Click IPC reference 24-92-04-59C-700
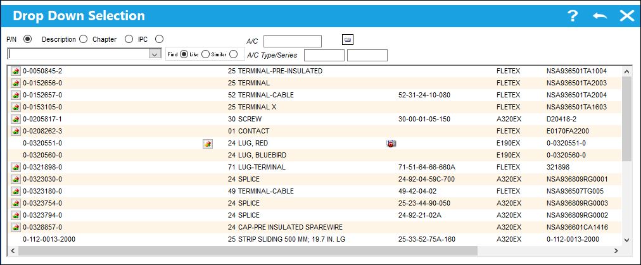 pyautogui.click(x=426, y=179)
